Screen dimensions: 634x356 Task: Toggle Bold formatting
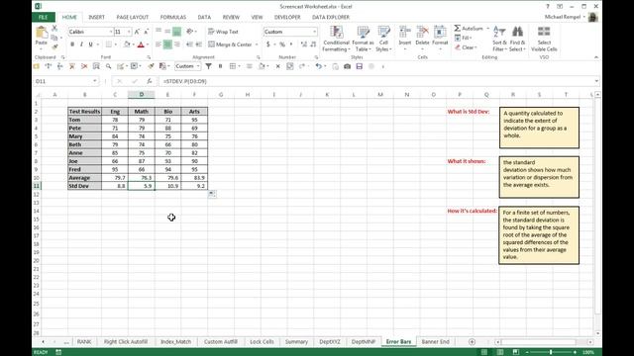(x=72, y=44)
